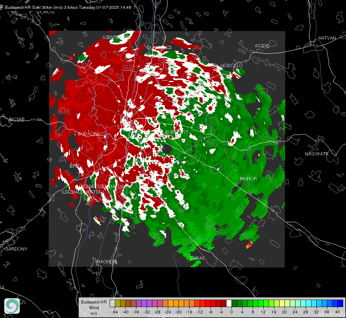Click the dark red swatch above -4

coord(224,304)
